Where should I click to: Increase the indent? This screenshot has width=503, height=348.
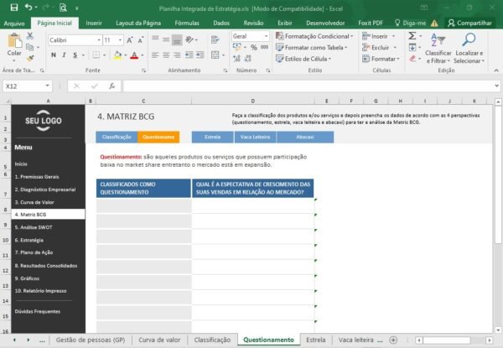coord(200,55)
